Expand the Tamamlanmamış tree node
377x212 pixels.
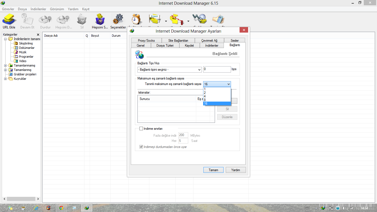tap(6, 65)
